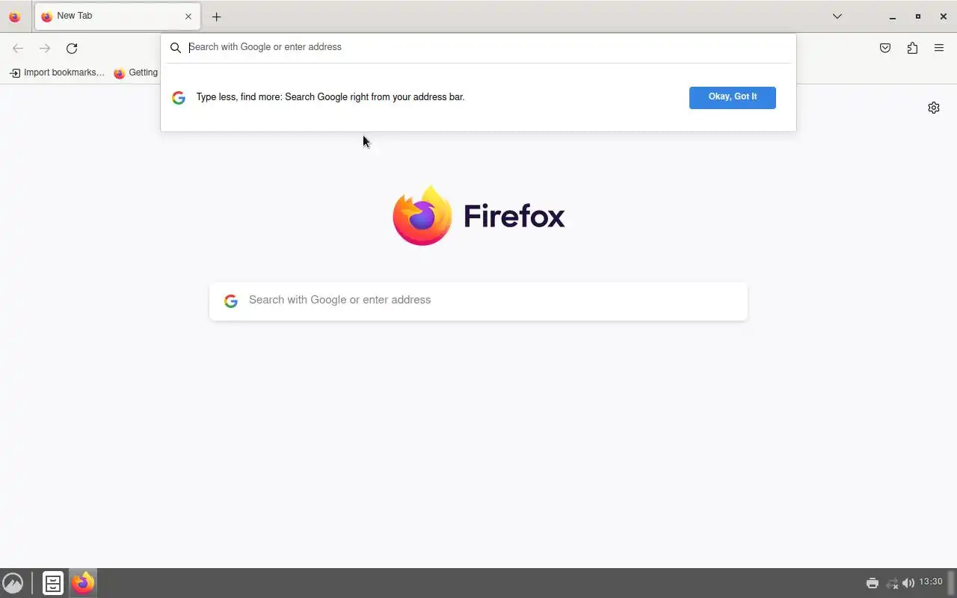Click the page search box
The width and height of the screenshot is (957, 598).
point(478,300)
